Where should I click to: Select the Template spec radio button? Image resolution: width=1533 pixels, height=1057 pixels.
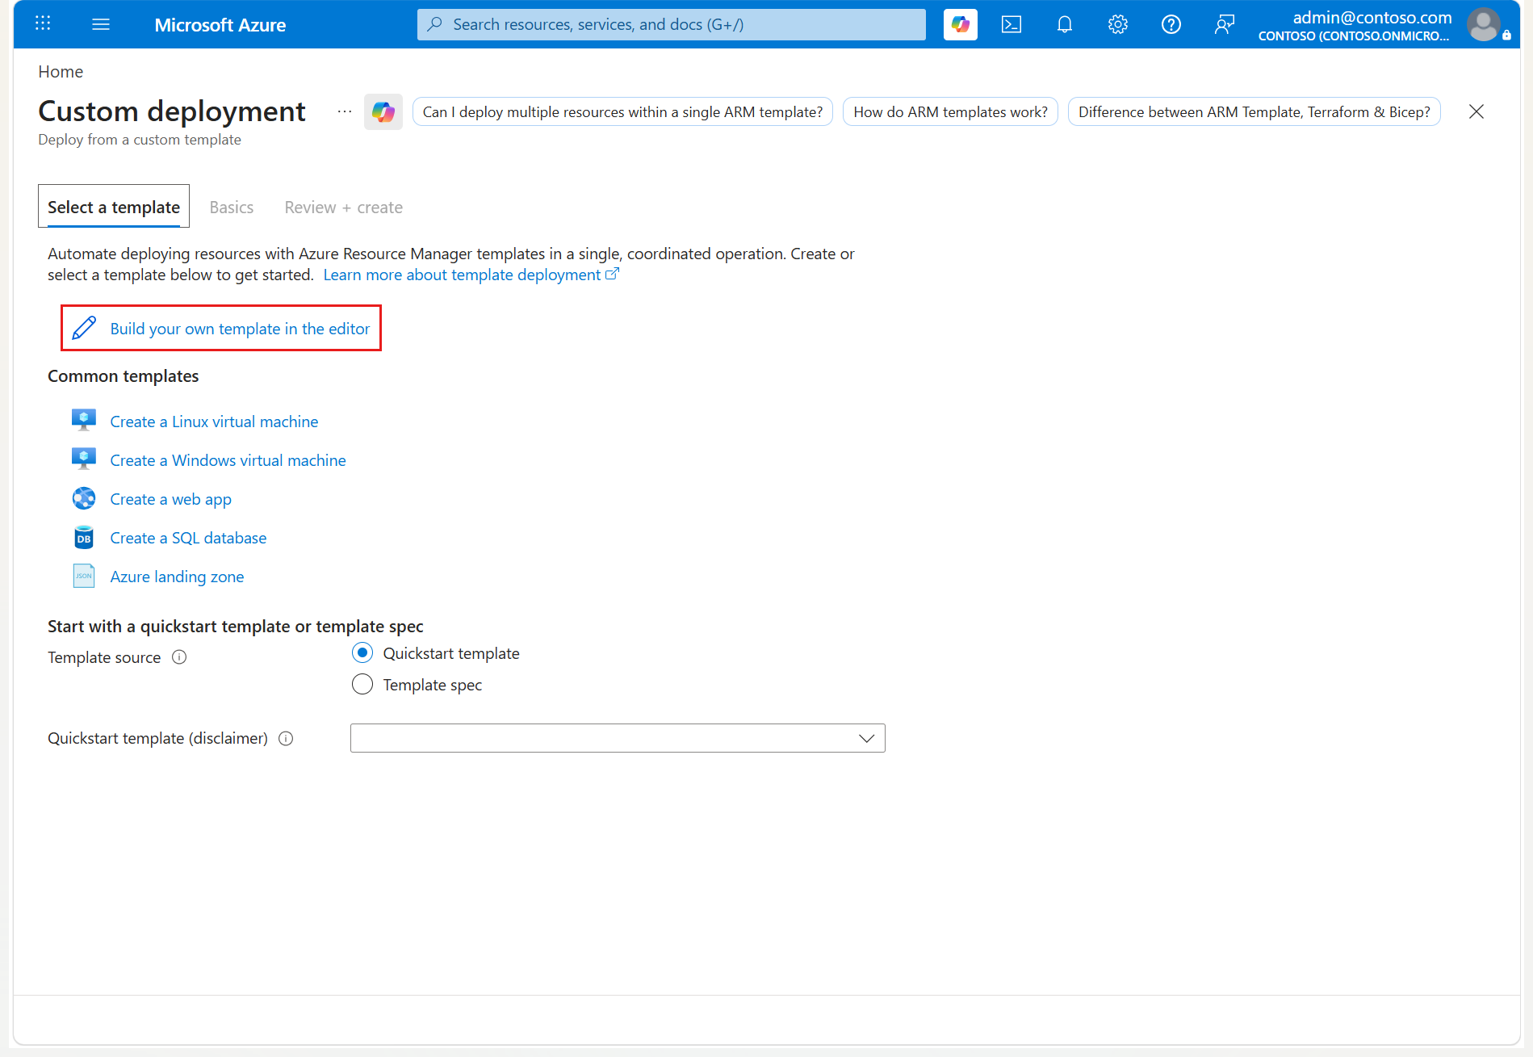click(x=362, y=684)
